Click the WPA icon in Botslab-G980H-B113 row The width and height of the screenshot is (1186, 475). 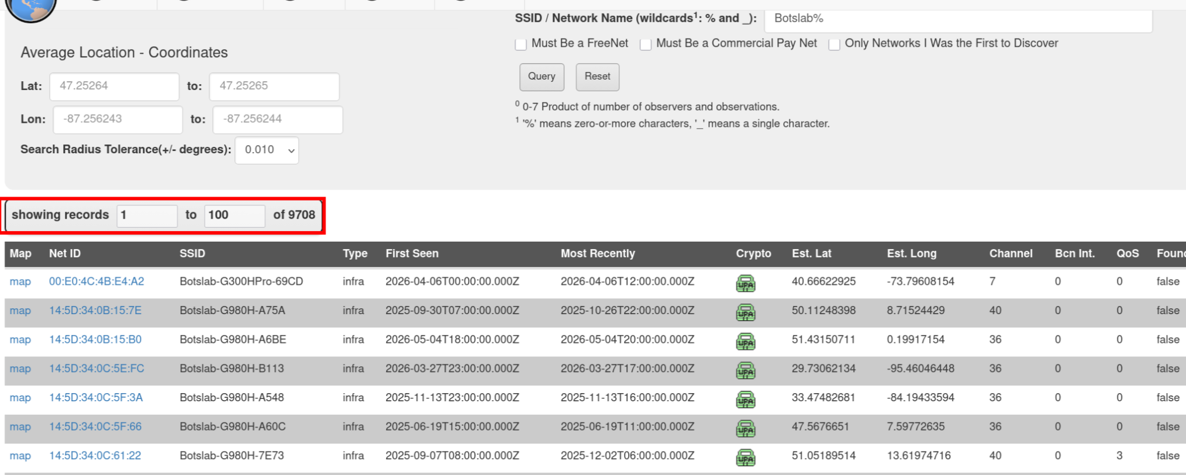pyautogui.click(x=745, y=371)
